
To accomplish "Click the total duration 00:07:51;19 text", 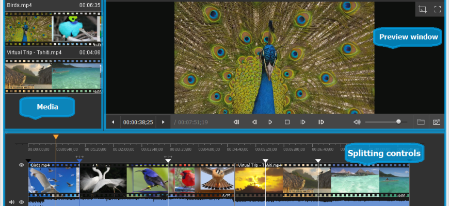I will (193, 122).
